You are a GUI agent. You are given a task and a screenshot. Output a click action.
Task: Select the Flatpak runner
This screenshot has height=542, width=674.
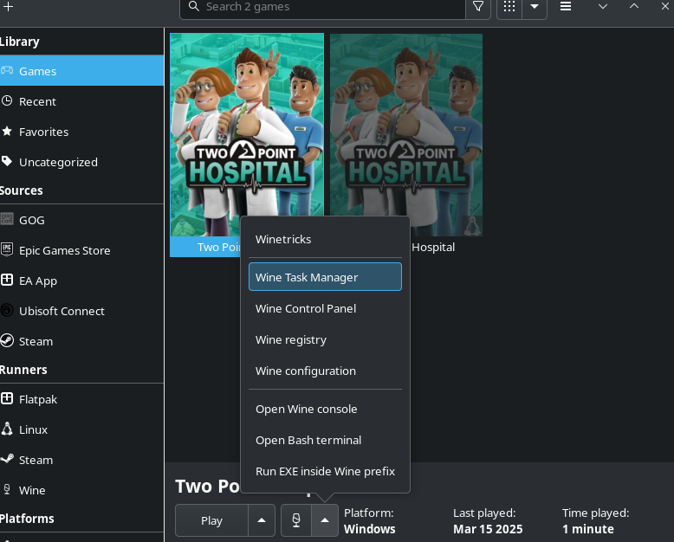click(81, 399)
